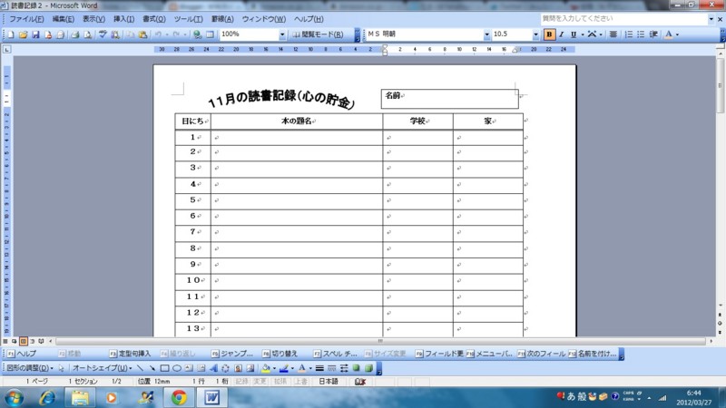Click the 3-D Style icon
This screenshot has height=408, width=726.
[x=368, y=368]
